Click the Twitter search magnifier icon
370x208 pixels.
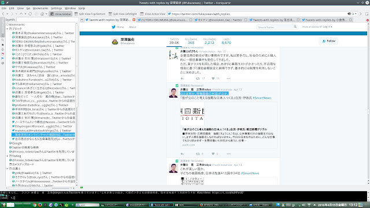pos(295,27)
